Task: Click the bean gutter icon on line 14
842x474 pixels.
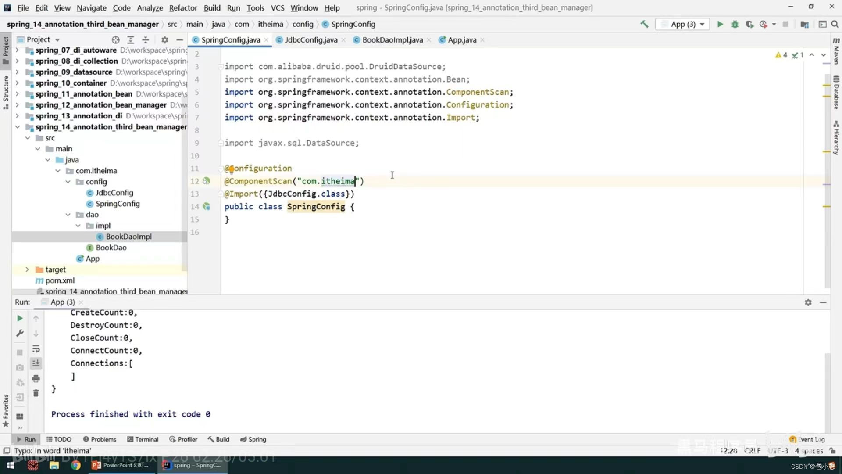Action: (207, 206)
